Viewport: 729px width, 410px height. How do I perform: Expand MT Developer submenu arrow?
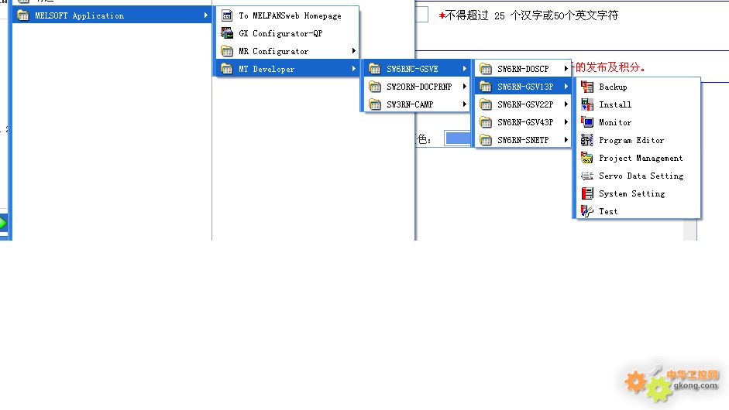[x=354, y=69]
